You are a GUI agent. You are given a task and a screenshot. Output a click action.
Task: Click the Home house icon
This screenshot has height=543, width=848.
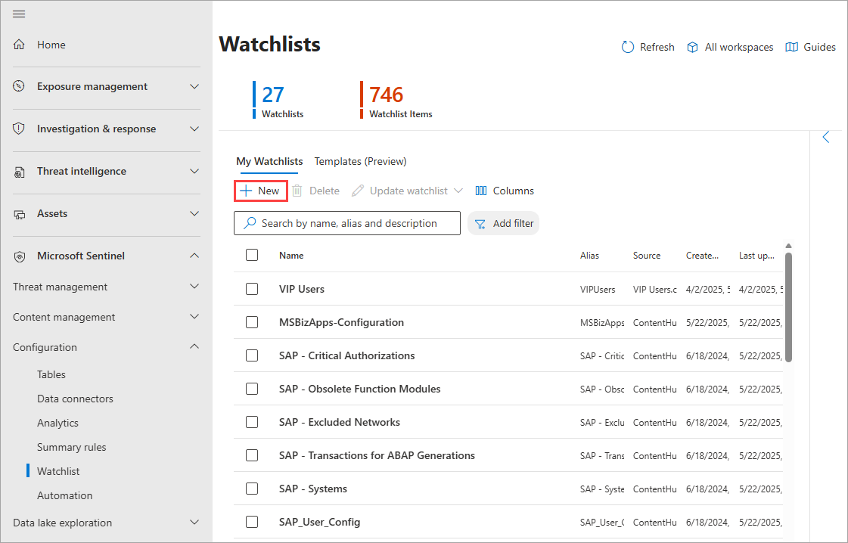click(x=19, y=45)
